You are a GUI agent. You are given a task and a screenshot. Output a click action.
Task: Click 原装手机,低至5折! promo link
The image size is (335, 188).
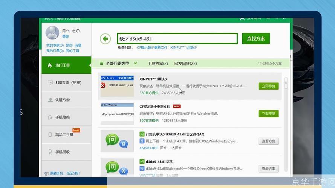point(65,173)
